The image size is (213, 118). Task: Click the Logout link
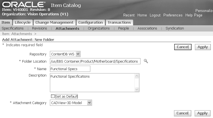(x=155, y=15)
